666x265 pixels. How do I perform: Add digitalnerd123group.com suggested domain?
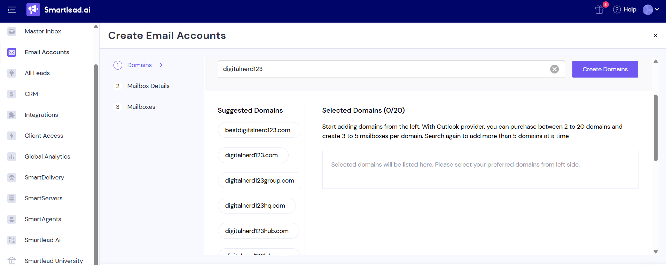pyautogui.click(x=259, y=180)
